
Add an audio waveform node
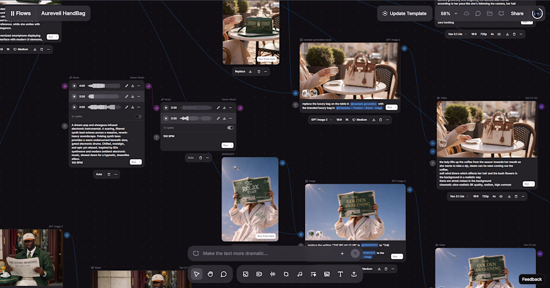tap(272, 274)
